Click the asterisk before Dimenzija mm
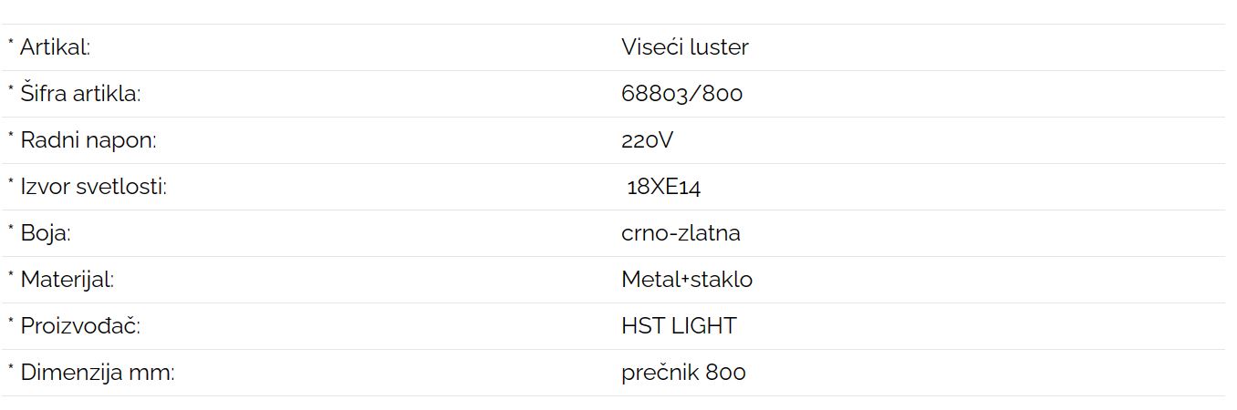Screen dimensions: 1237x410 point(11,369)
